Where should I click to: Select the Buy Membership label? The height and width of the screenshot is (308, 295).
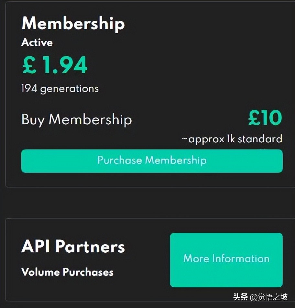coord(76,119)
